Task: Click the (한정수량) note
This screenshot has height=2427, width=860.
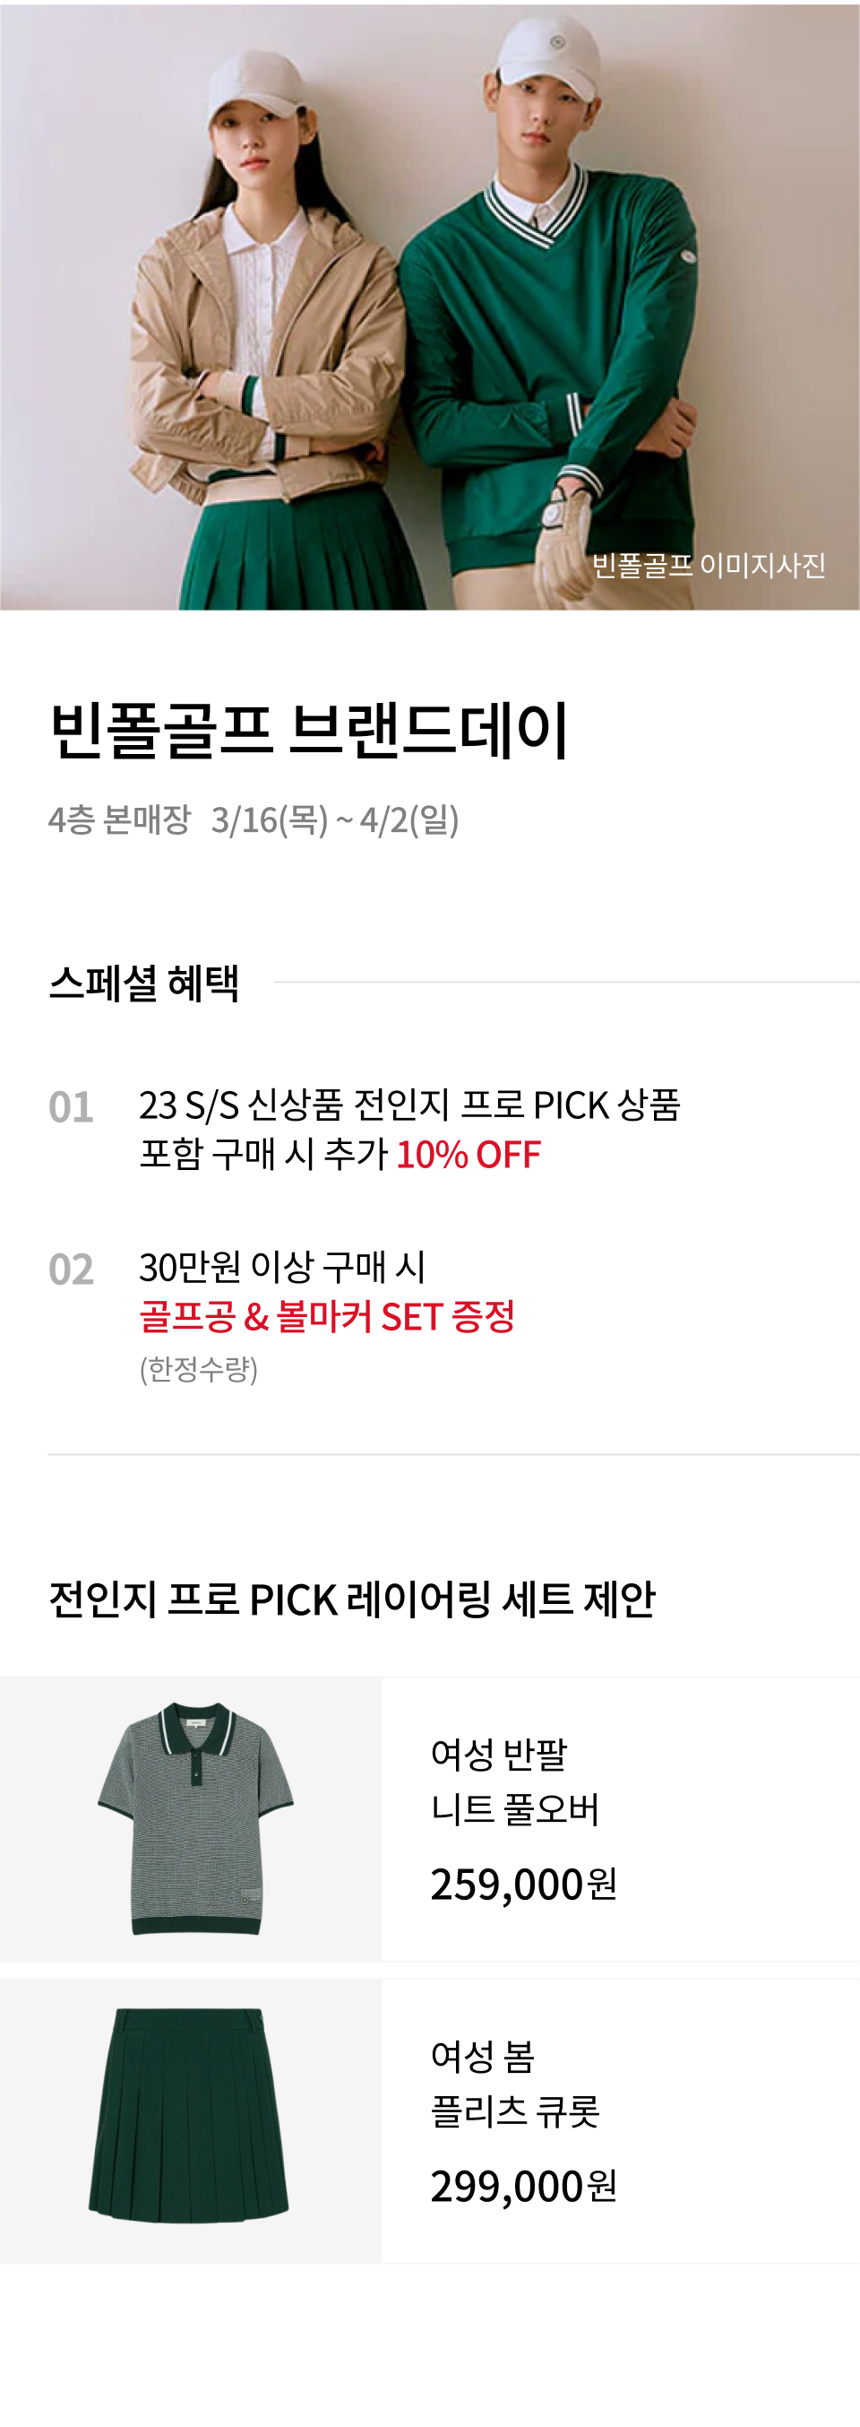Action: point(199,1368)
